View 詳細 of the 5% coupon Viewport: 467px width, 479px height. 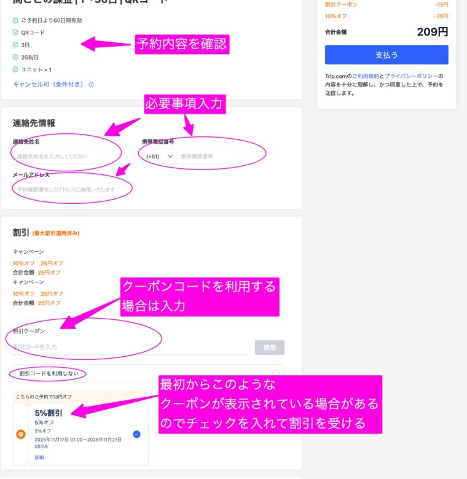pyautogui.click(x=39, y=458)
